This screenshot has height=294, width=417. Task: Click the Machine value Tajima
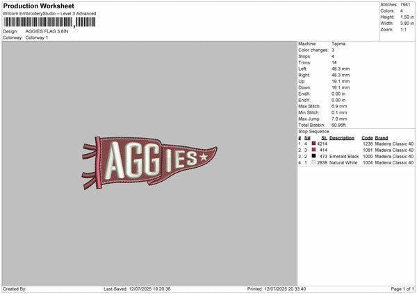coord(338,44)
